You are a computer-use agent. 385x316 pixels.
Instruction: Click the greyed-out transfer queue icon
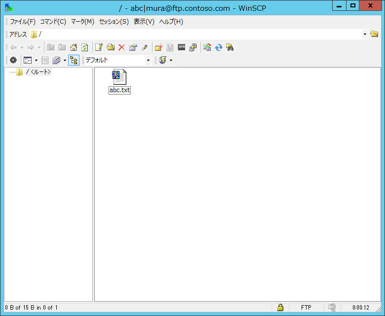(x=45, y=60)
